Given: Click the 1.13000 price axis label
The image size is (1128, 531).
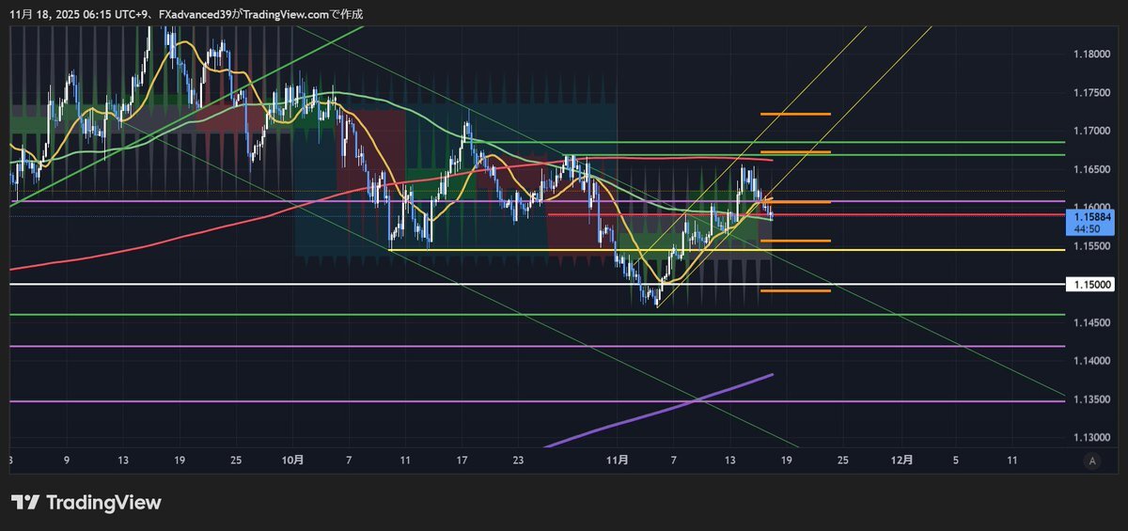Looking at the screenshot, I should [x=1091, y=438].
